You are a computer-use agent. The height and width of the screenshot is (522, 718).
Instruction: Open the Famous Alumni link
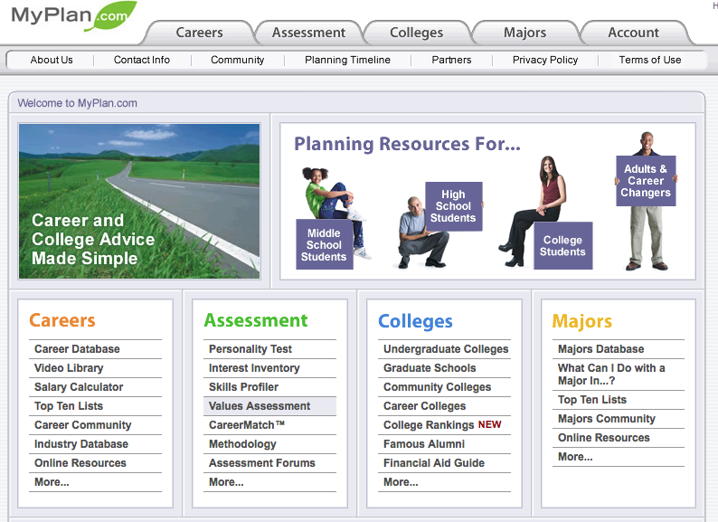click(424, 444)
